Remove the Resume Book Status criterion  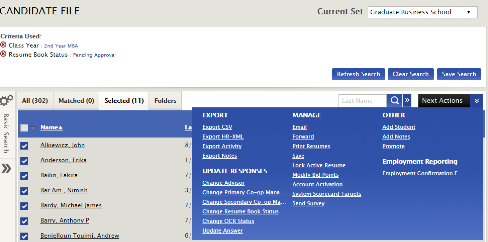(x=3, y=54)
